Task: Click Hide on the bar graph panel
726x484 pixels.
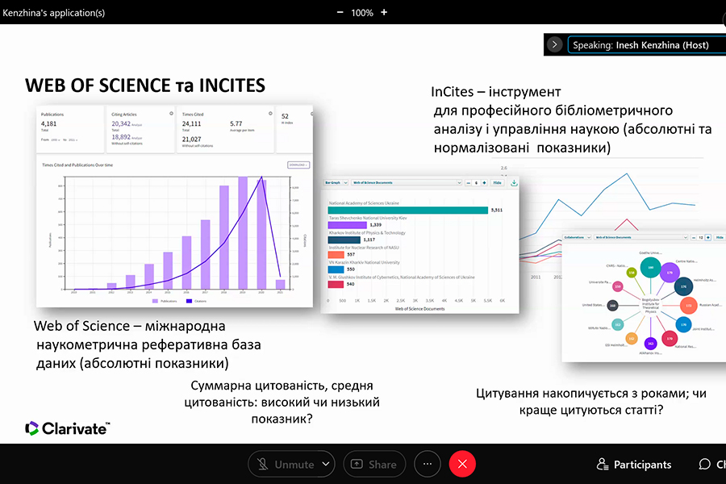Action: pyautogui.click(x=497, y=183)
